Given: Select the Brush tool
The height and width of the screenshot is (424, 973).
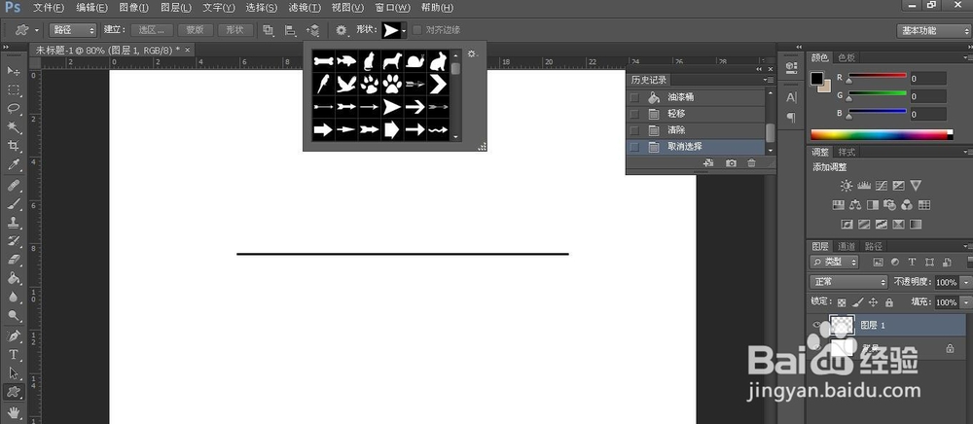Looking at the screenshot, I should pyautogui.click(x=13, y=204).
